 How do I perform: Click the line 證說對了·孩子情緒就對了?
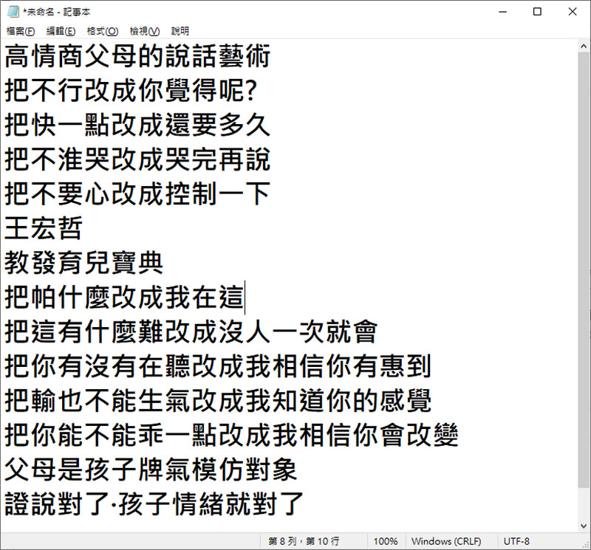154,504
